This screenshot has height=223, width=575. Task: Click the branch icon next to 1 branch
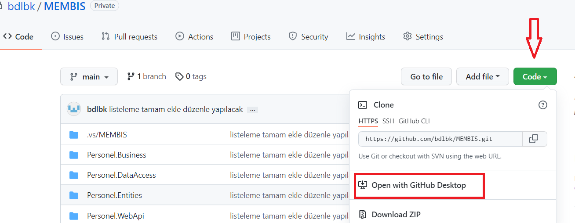click(131, 76)
